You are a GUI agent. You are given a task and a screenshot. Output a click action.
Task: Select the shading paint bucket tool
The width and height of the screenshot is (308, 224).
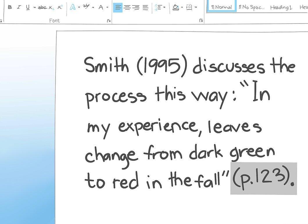[x=176, y=8]
